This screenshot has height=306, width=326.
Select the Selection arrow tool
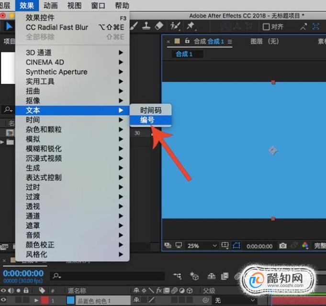click(9, 27)
